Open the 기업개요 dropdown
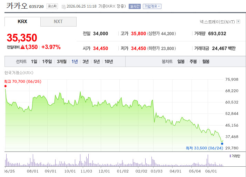This screenshot has width=246, height=177. point(152,6)
